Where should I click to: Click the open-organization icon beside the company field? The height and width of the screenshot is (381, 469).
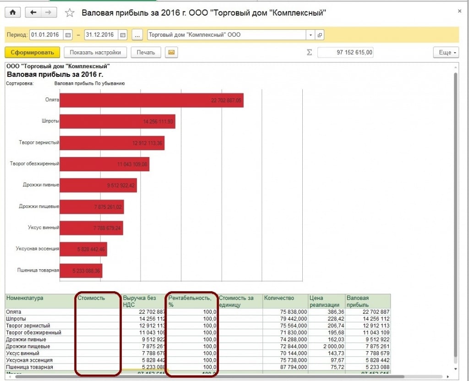point(320,35)
